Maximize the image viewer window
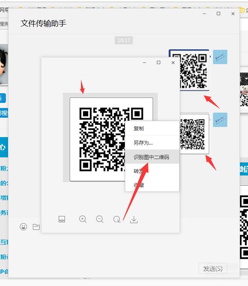Image resolution: width=248 pixels, height=286 pixels. pyautogui.click(x=159, y=62)
